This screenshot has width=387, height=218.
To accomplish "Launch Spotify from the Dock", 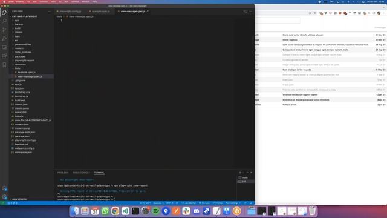I will click(x=156, y=211).
